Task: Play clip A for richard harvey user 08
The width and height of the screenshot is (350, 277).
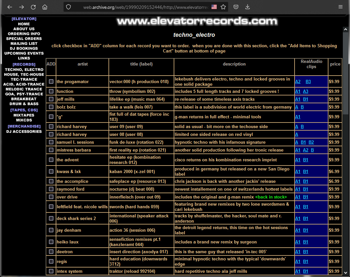Action: pos(297,134)
